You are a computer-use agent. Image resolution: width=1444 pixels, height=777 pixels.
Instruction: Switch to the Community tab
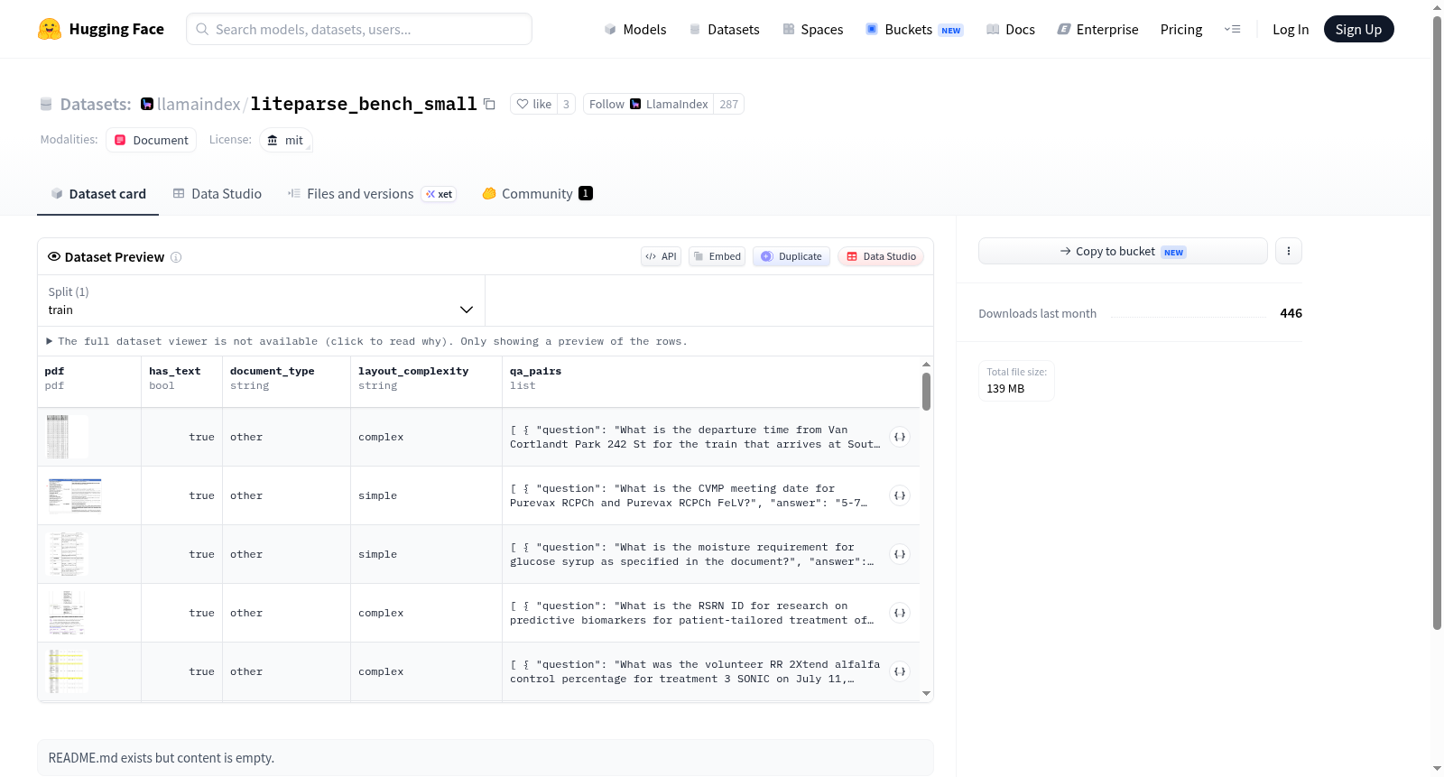coord(537,193)
